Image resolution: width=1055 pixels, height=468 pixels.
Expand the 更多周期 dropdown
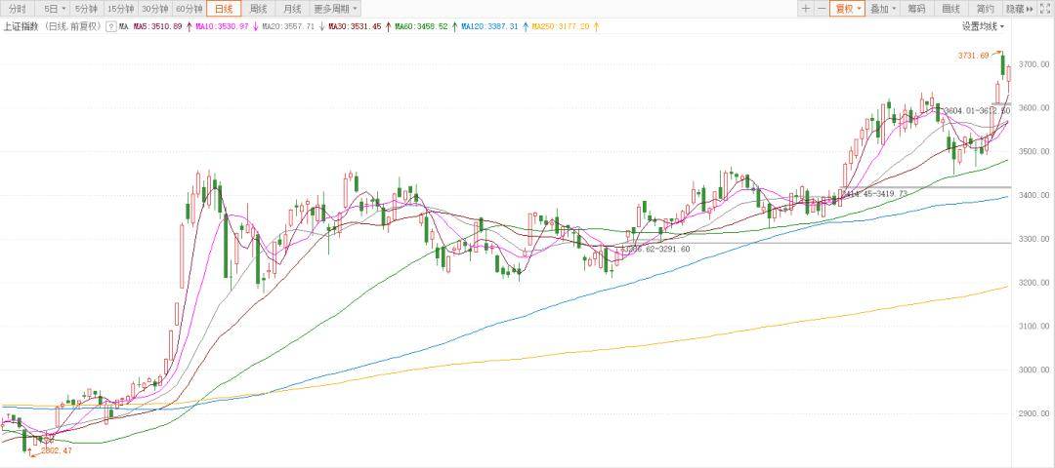(x=335, y=9)
